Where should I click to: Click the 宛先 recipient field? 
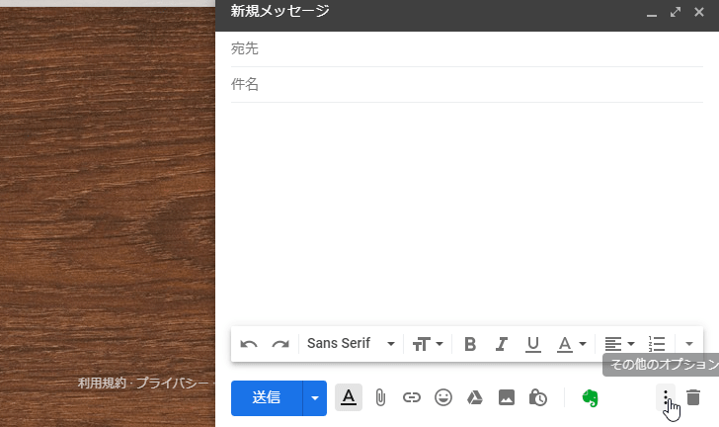tap(467, 48)
